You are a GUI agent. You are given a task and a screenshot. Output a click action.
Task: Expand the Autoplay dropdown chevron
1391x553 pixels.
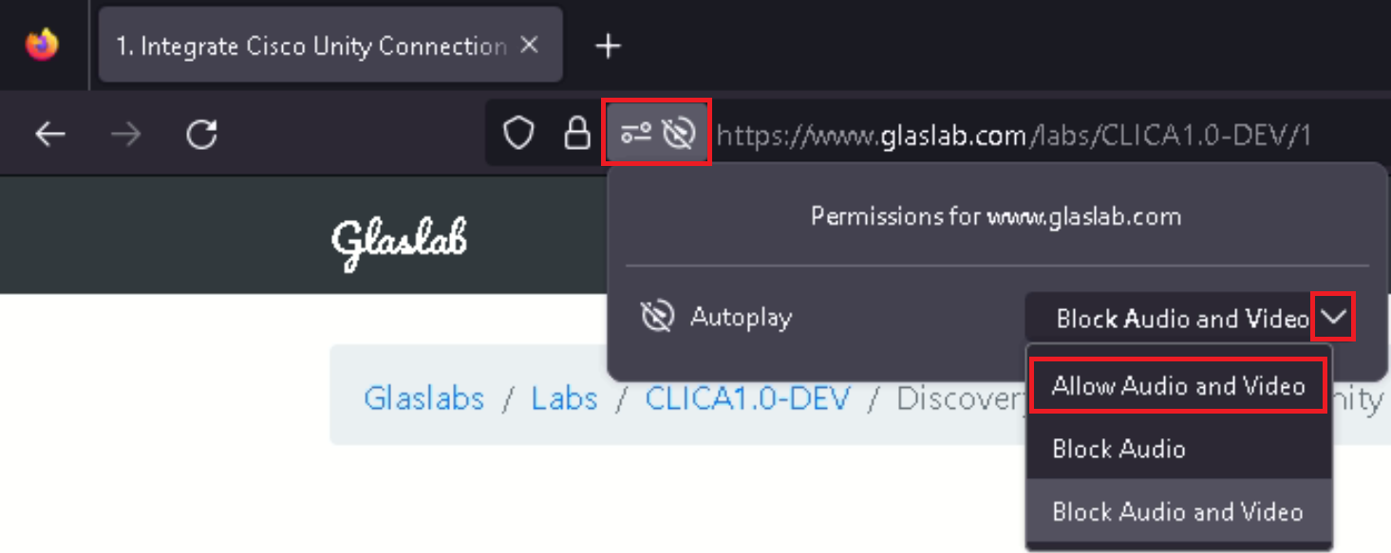1334,319
